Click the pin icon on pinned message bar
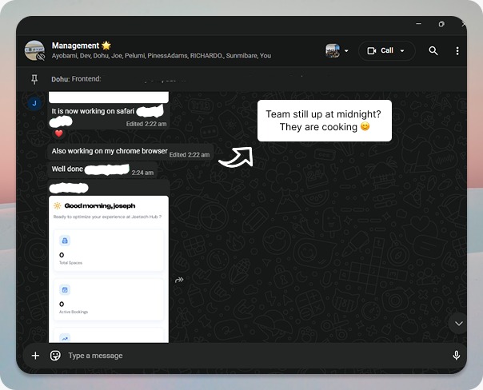 34,79
